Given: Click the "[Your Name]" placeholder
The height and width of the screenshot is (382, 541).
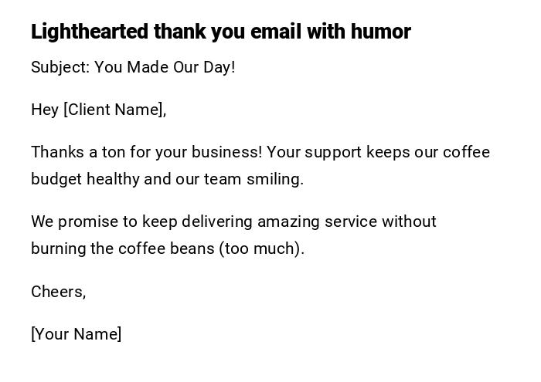Looking at the screenshot, I should coord(76,334).
